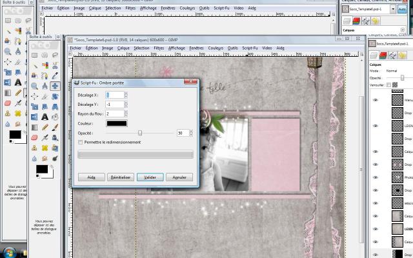Screen dimensions: 413x258
Task: Toggle the Verrouiller pixels checkbox
Action: tap(388, 84)
